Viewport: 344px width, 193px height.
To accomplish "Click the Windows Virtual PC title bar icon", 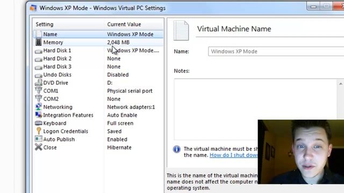I will (x=33, y=8).
